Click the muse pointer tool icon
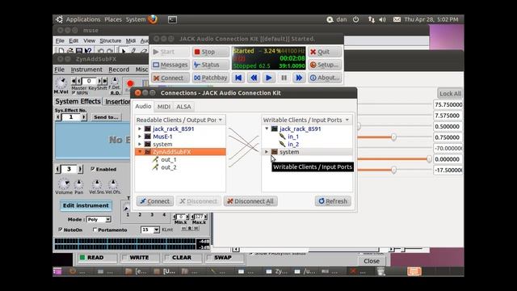Viewport: 517px width, 291px height. pyautogui.click(x=123, y=51)
